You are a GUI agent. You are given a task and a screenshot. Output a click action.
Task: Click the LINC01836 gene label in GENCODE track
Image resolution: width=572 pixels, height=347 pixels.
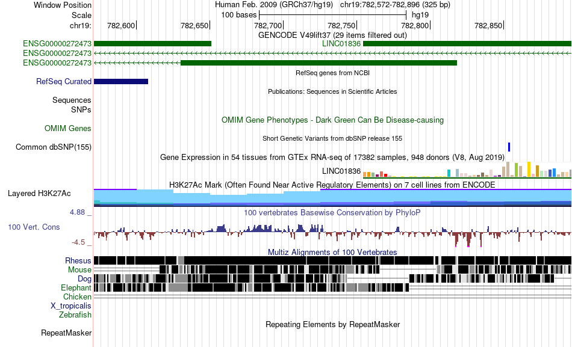(341, 44)
